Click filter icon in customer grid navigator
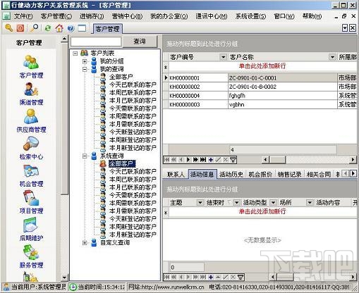Screen dimensions: 359x293 pyautogui.click(x=233, y=160)
